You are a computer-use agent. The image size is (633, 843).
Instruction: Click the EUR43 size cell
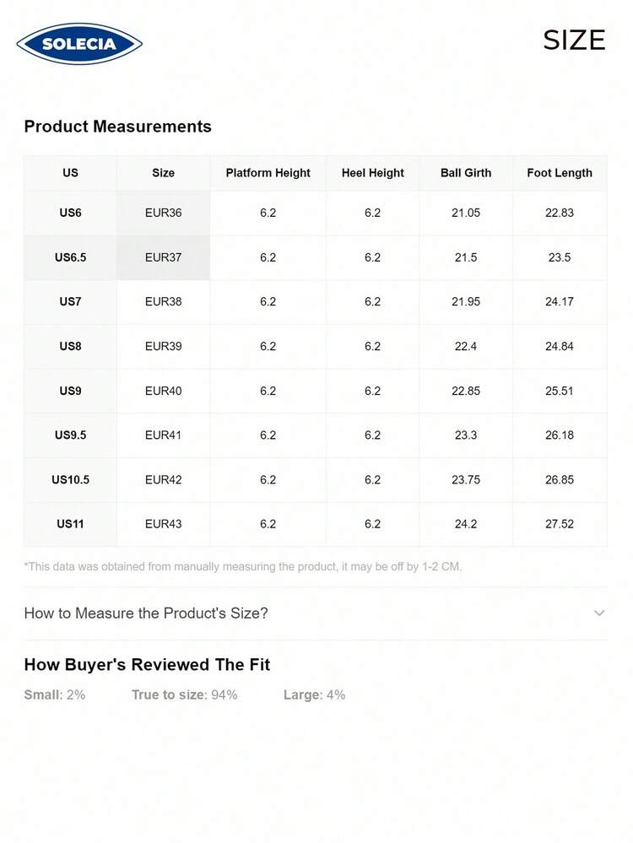[x=163, y=524]
